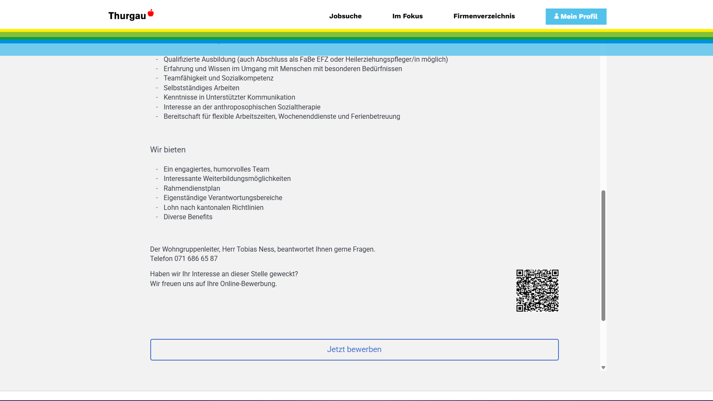This screenshot has height=401, width=713.
Task: Click the scrollbar down arrow
Action: coord(603,367)
